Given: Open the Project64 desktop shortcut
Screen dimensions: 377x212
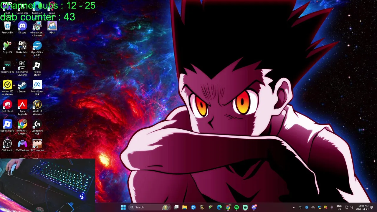Looking at the screenshot, I should pyautogui.click(x=7, y=47).
